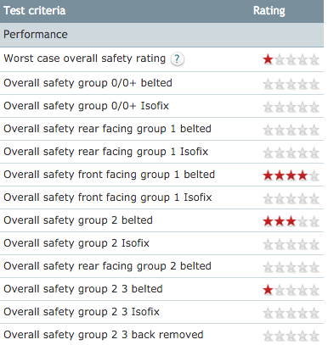The height and width of the screenshot is (345, 328).
Task: Click the empty stars for rear facing group 1 Isofix
Action: (291, 153)
